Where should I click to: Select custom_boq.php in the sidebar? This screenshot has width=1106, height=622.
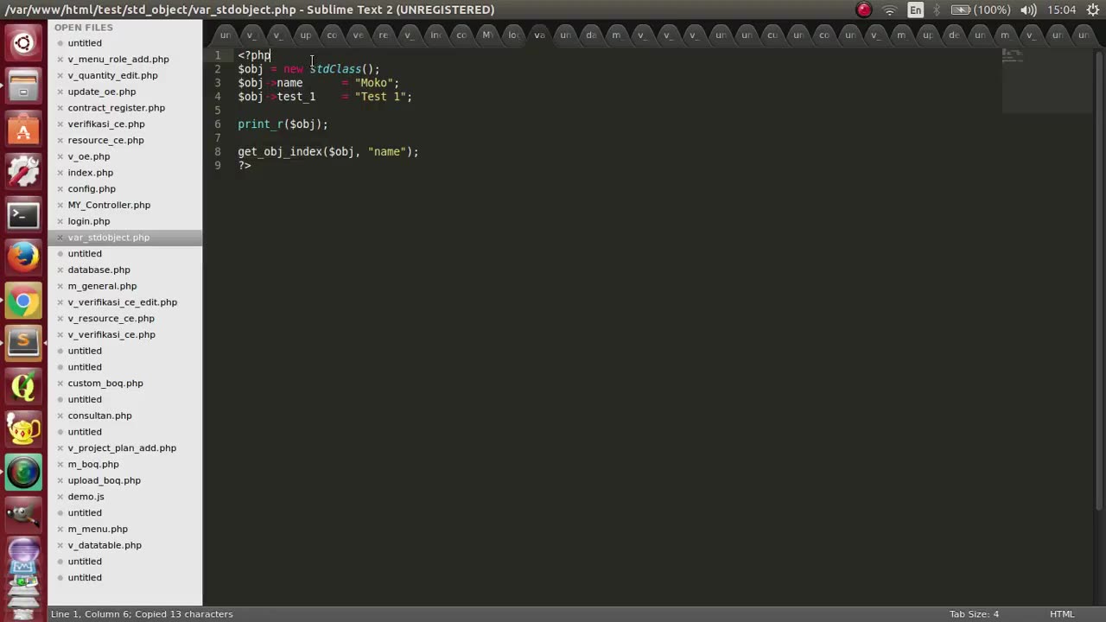tap(105, 384)
